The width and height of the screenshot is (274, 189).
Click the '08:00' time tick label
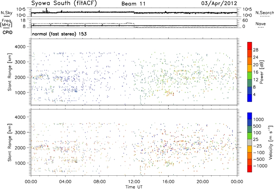click(x=100, y=182)
